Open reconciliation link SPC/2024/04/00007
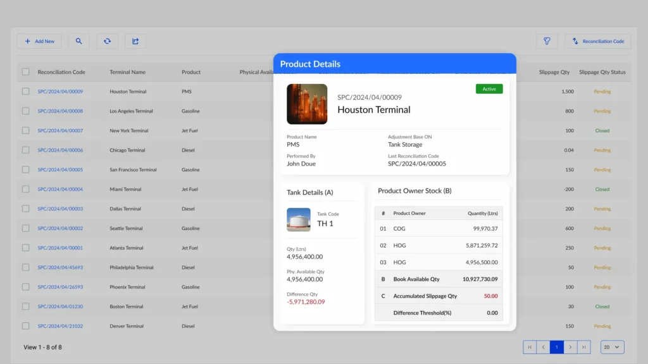 click(60, 131)
